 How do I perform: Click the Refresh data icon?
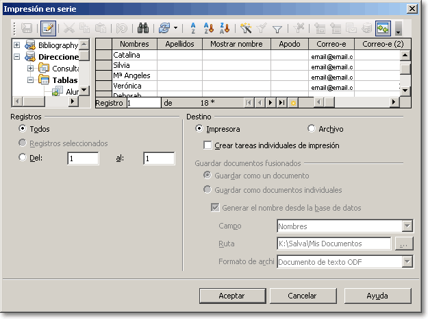coord(164,28)
